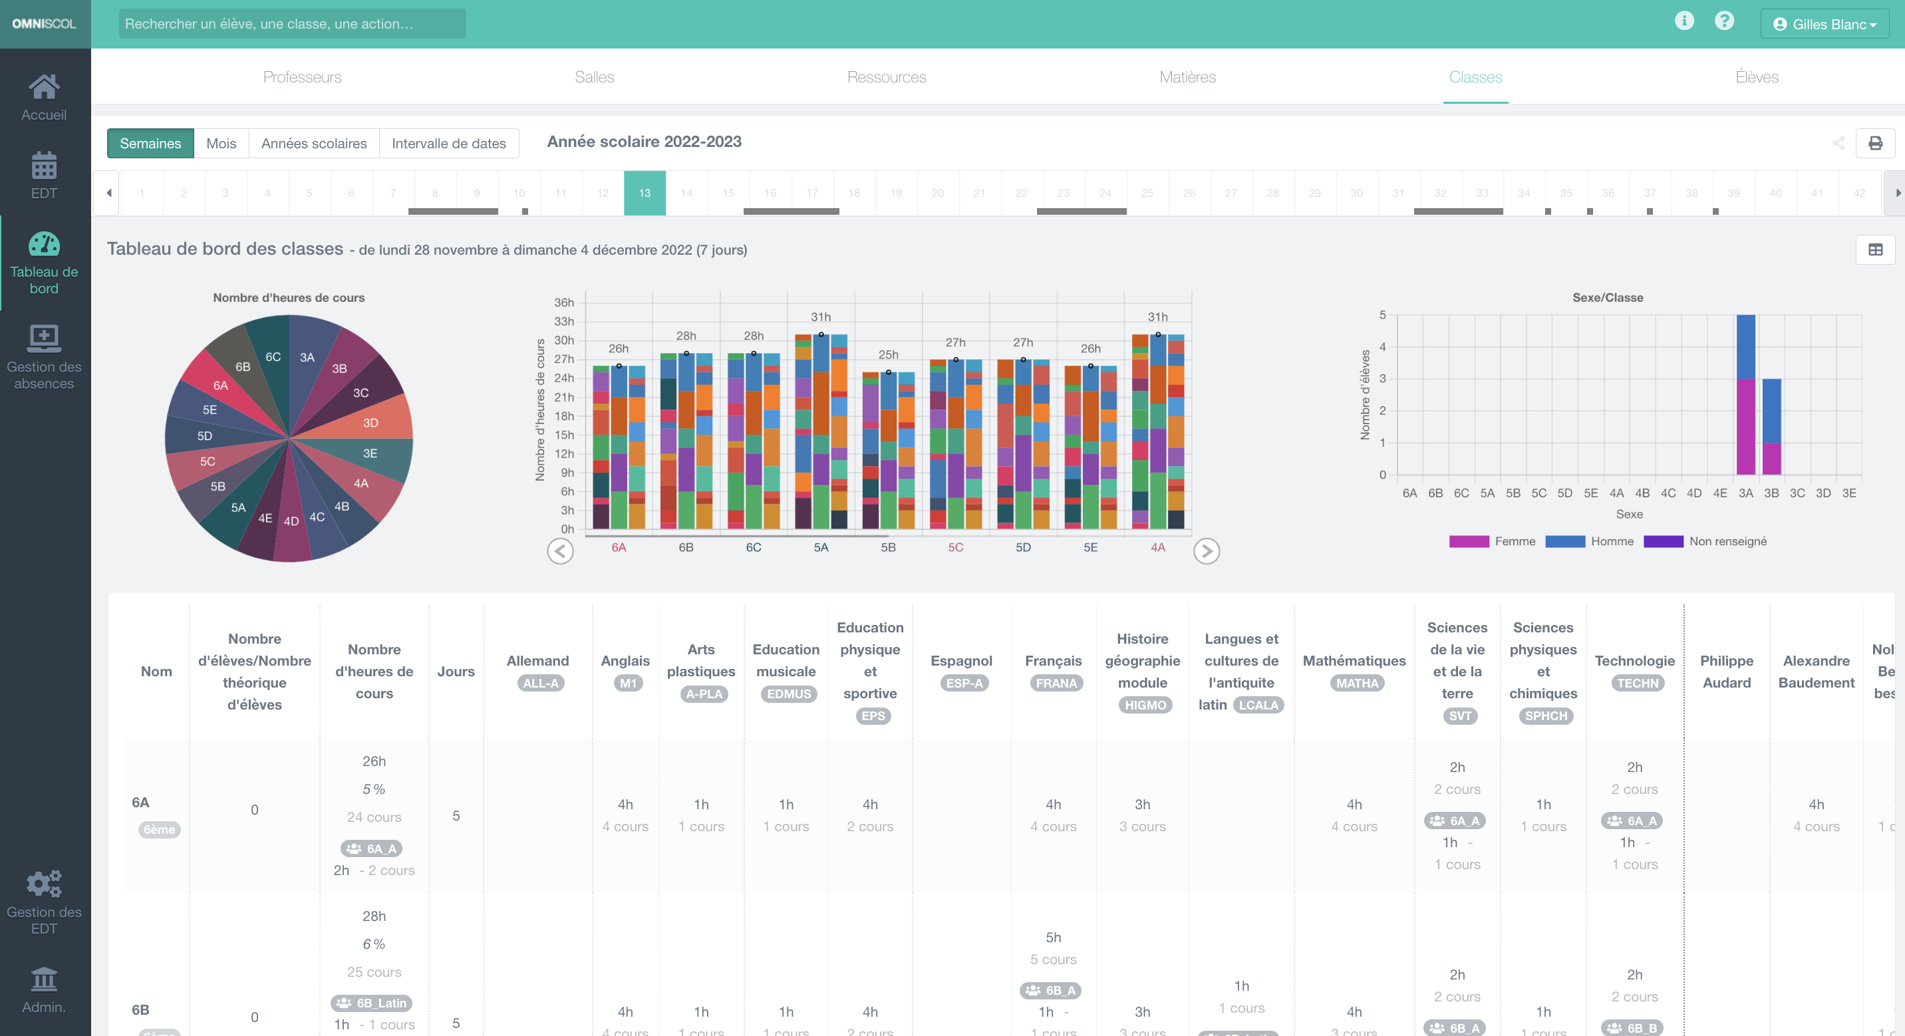Viewport: 1905px width, 1036px height.
Task: Open the Gilles Blanc user dropdown
Action: (1825, 25)
